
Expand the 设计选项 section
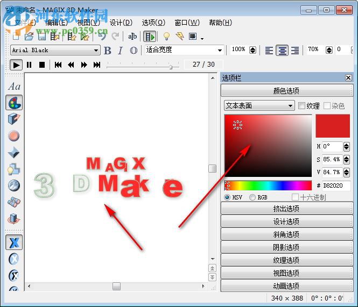[x=287, y=221]
